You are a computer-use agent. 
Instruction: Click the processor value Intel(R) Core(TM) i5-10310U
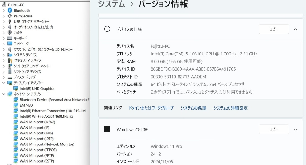204,54
